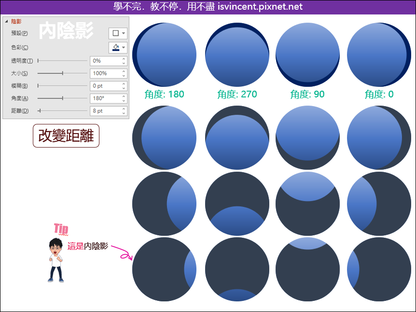The image size is (416, 312).
Task: Click the 內陰影 white heading text
Action: [x=66, y=30]
